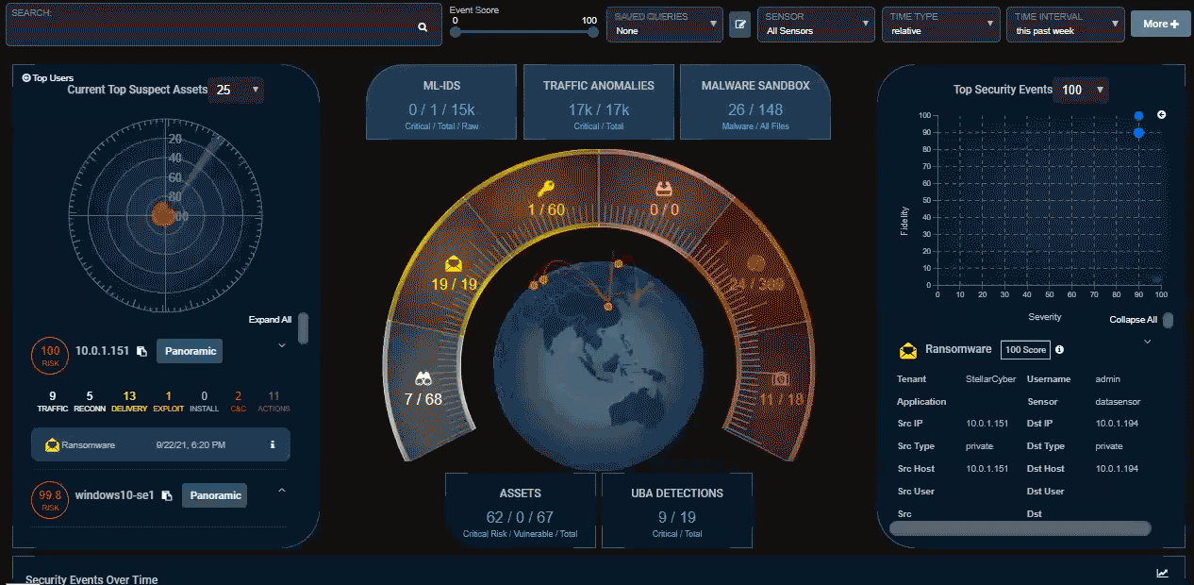Click the search magnifier icon
This screenshot has height=585, width=1194.
423,27
